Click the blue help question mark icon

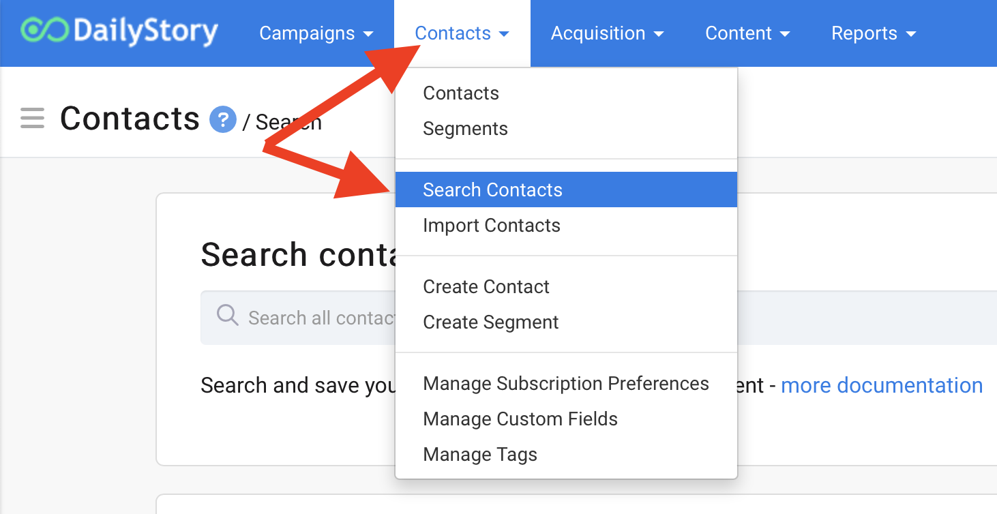pyautogui.click(x=222, y=120)
